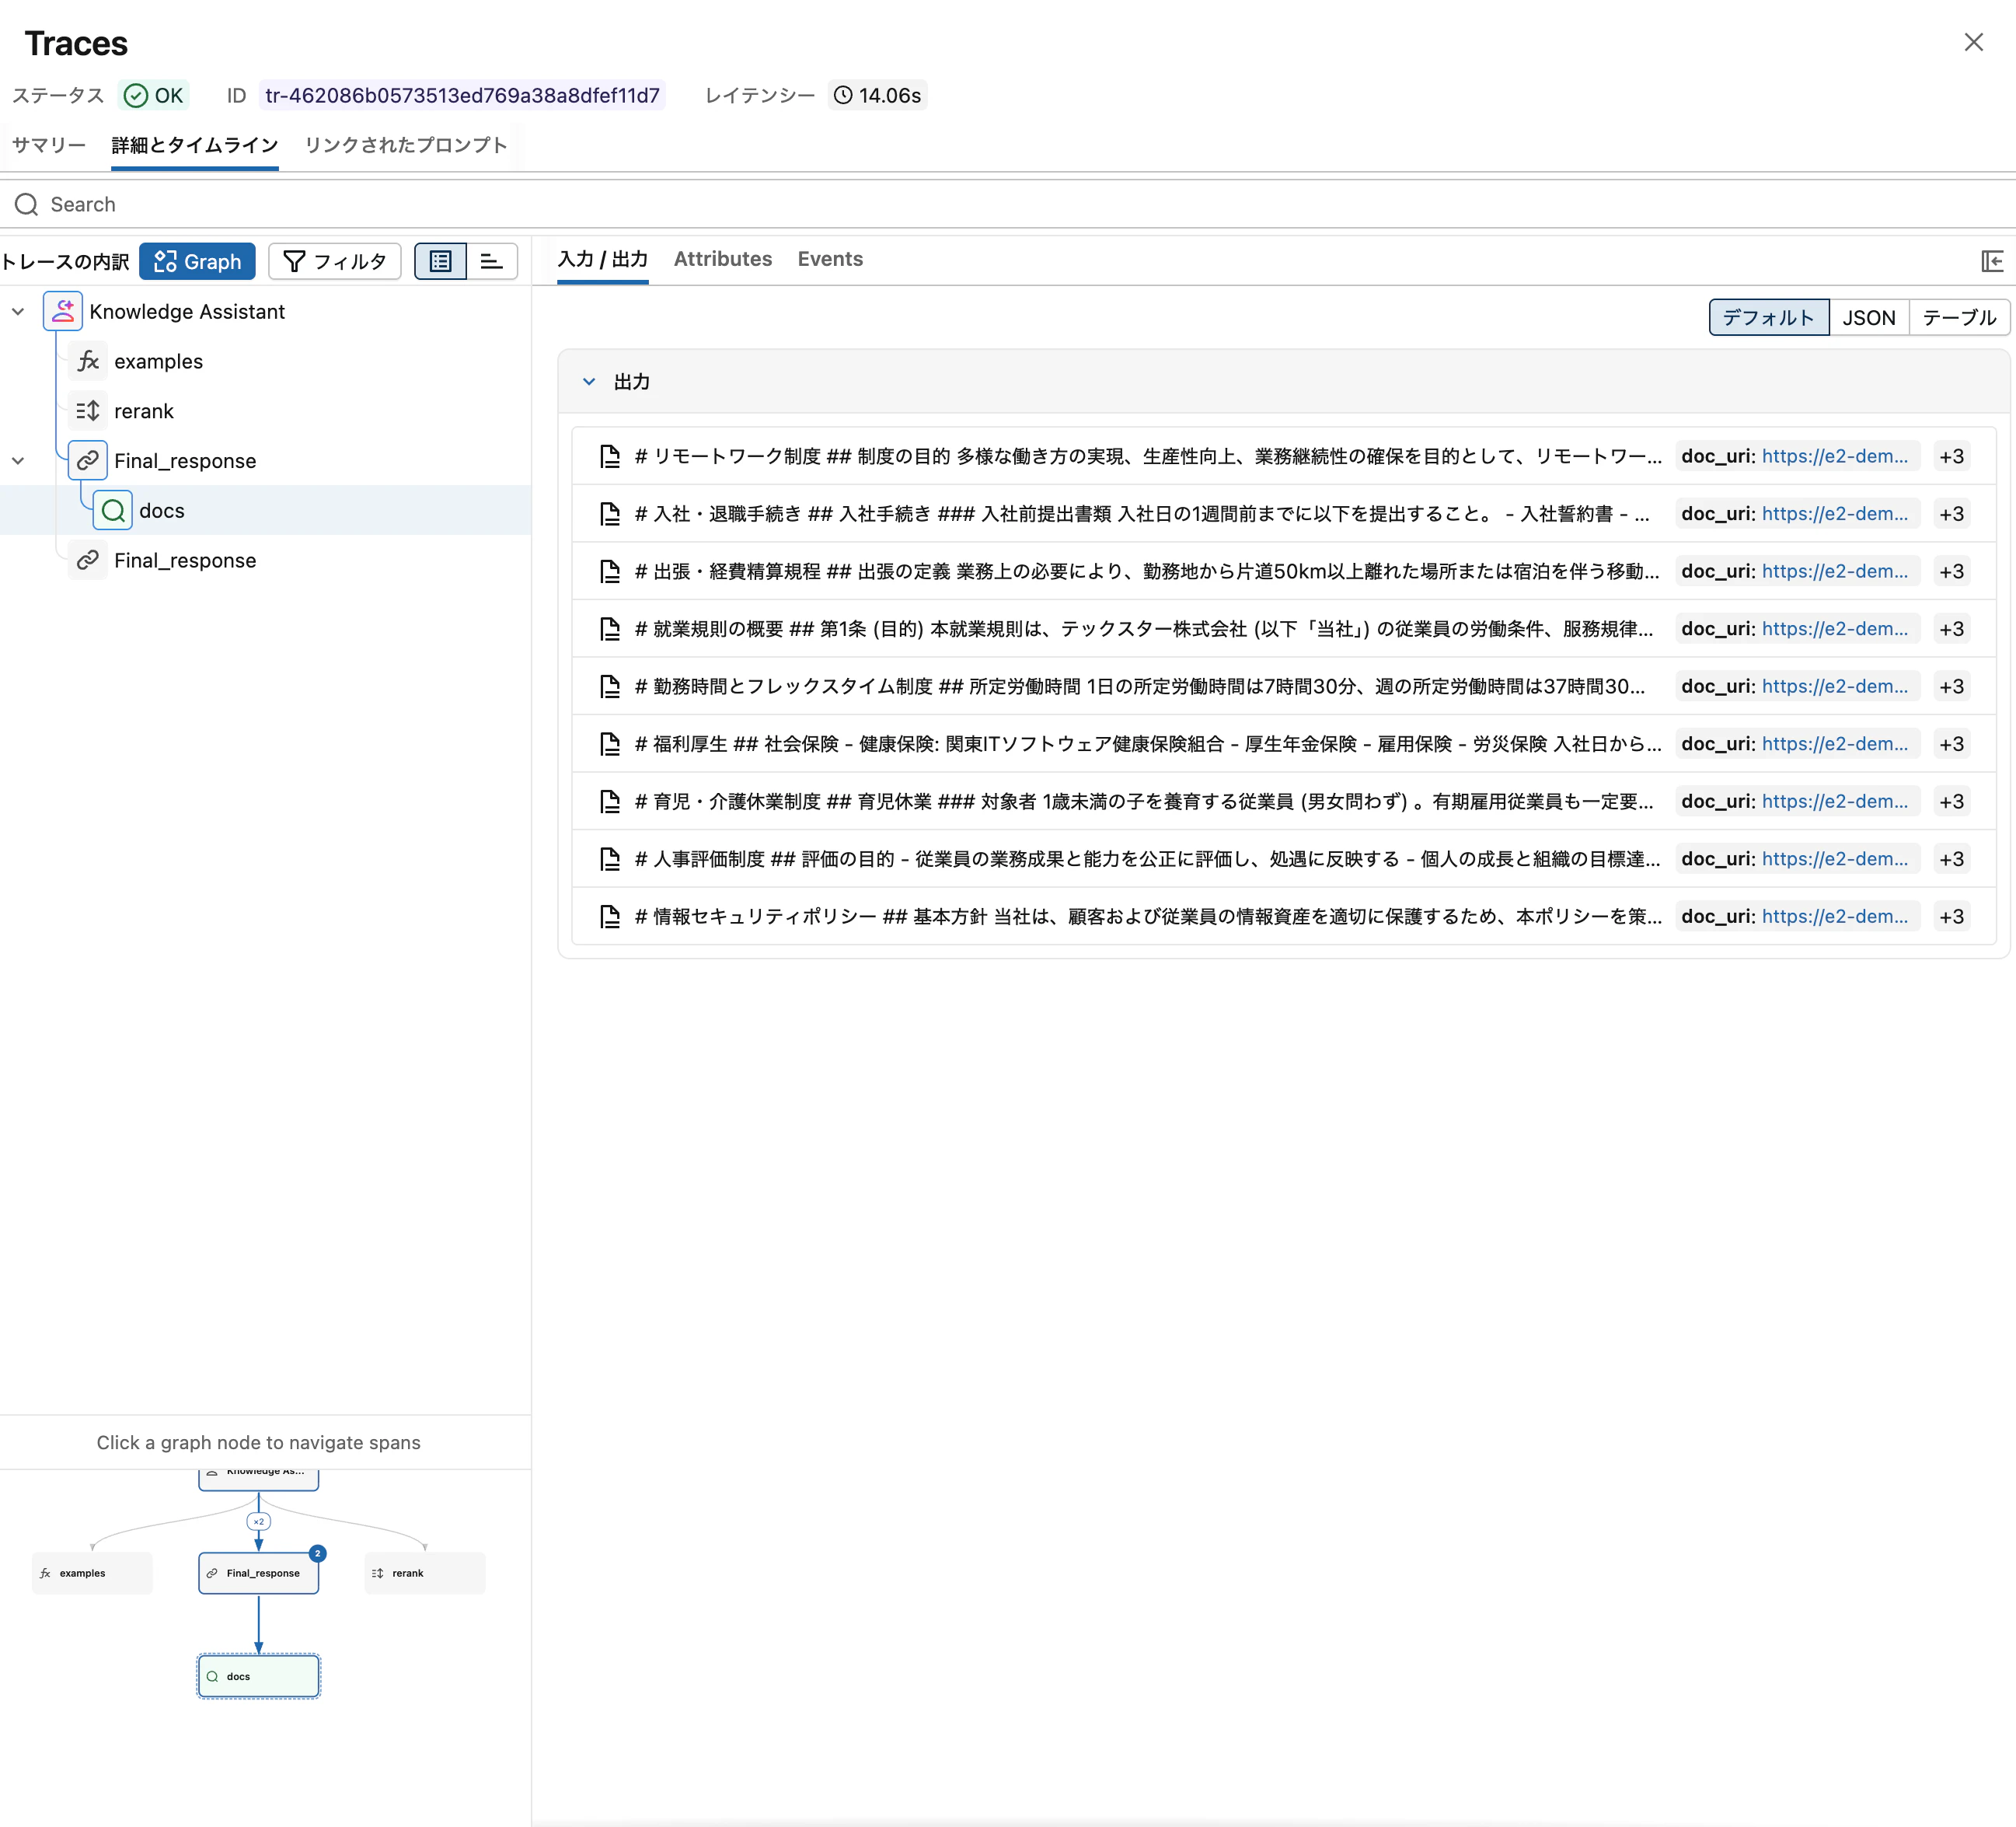Click document icon for 情報セキュリティポリシー row
This screenshot has width=2016, height=1827.
tap(610, 917)
